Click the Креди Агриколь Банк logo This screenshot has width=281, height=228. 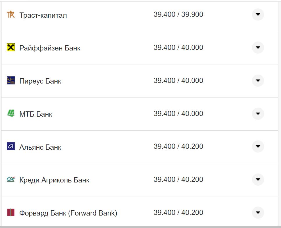(x=10, y=180)
